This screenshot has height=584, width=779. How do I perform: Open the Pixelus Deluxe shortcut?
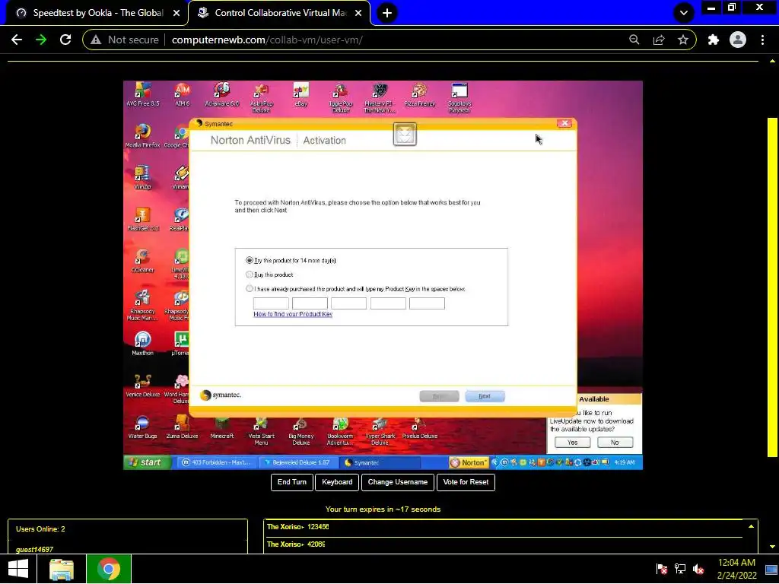click(420, 427)
